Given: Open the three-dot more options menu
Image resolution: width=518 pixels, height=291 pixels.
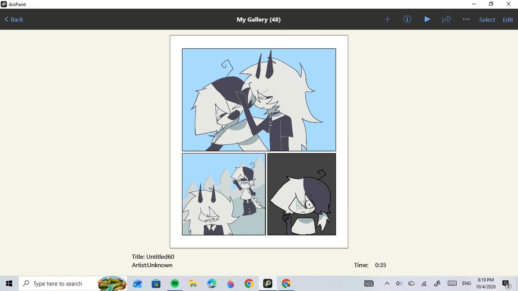Looking at the screenshot, I should click(x=466, y=19).
